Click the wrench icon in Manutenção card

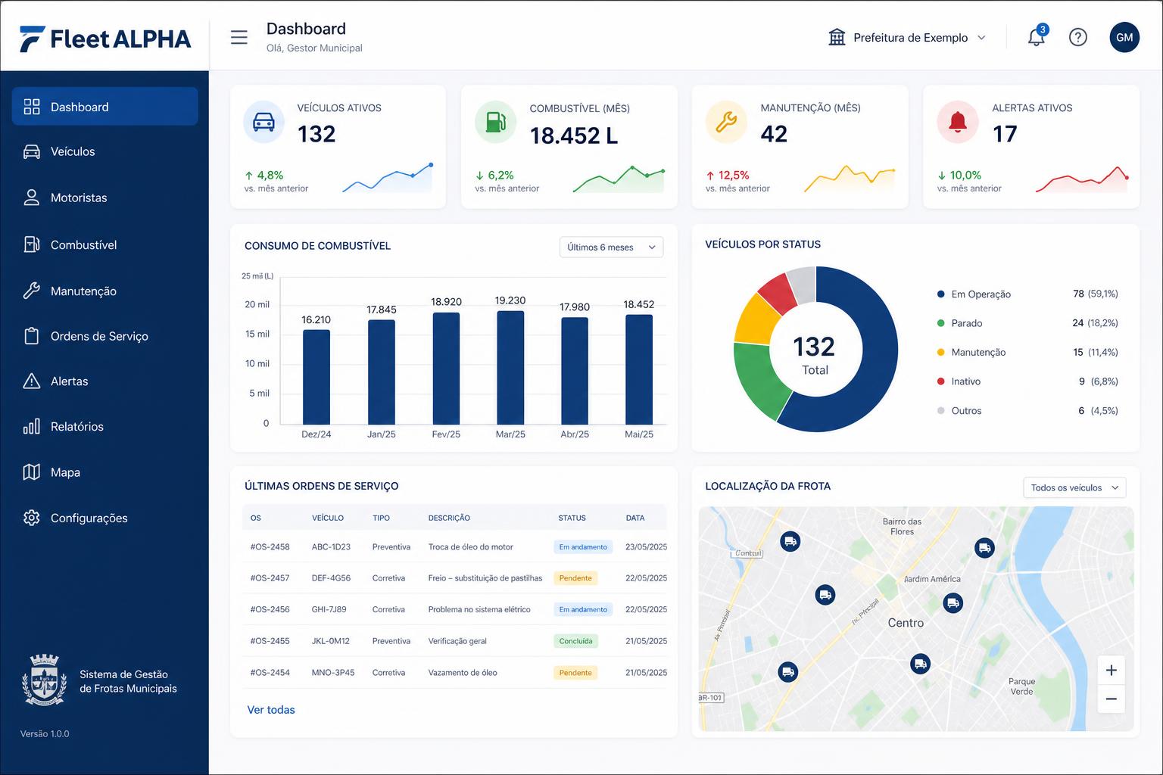coord(726,122)
